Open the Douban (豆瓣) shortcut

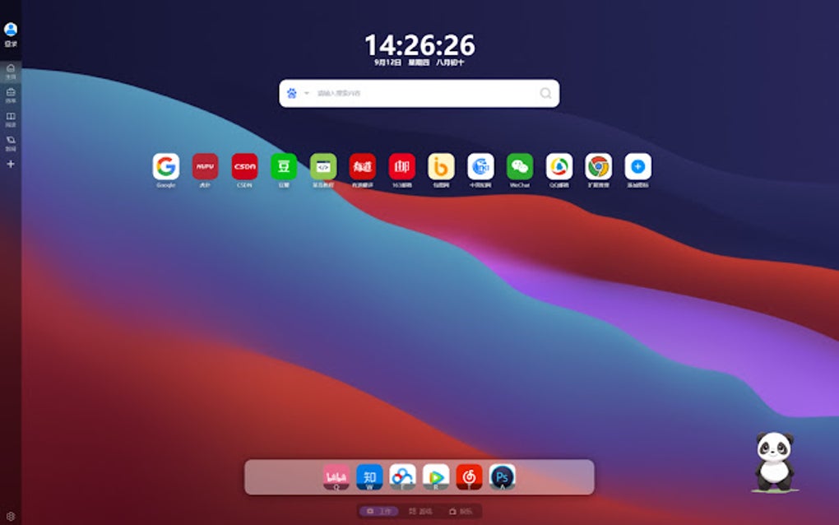point(284,169)
